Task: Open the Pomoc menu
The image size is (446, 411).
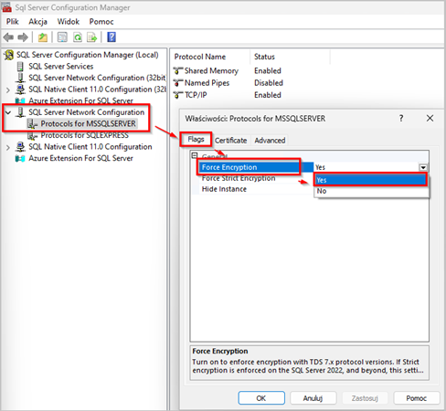Action: [101, 22]
